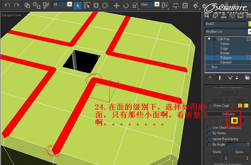The height and width of the screenshot is (165, 251).
Task: Click the Shrink selection button
Action: 217,152
